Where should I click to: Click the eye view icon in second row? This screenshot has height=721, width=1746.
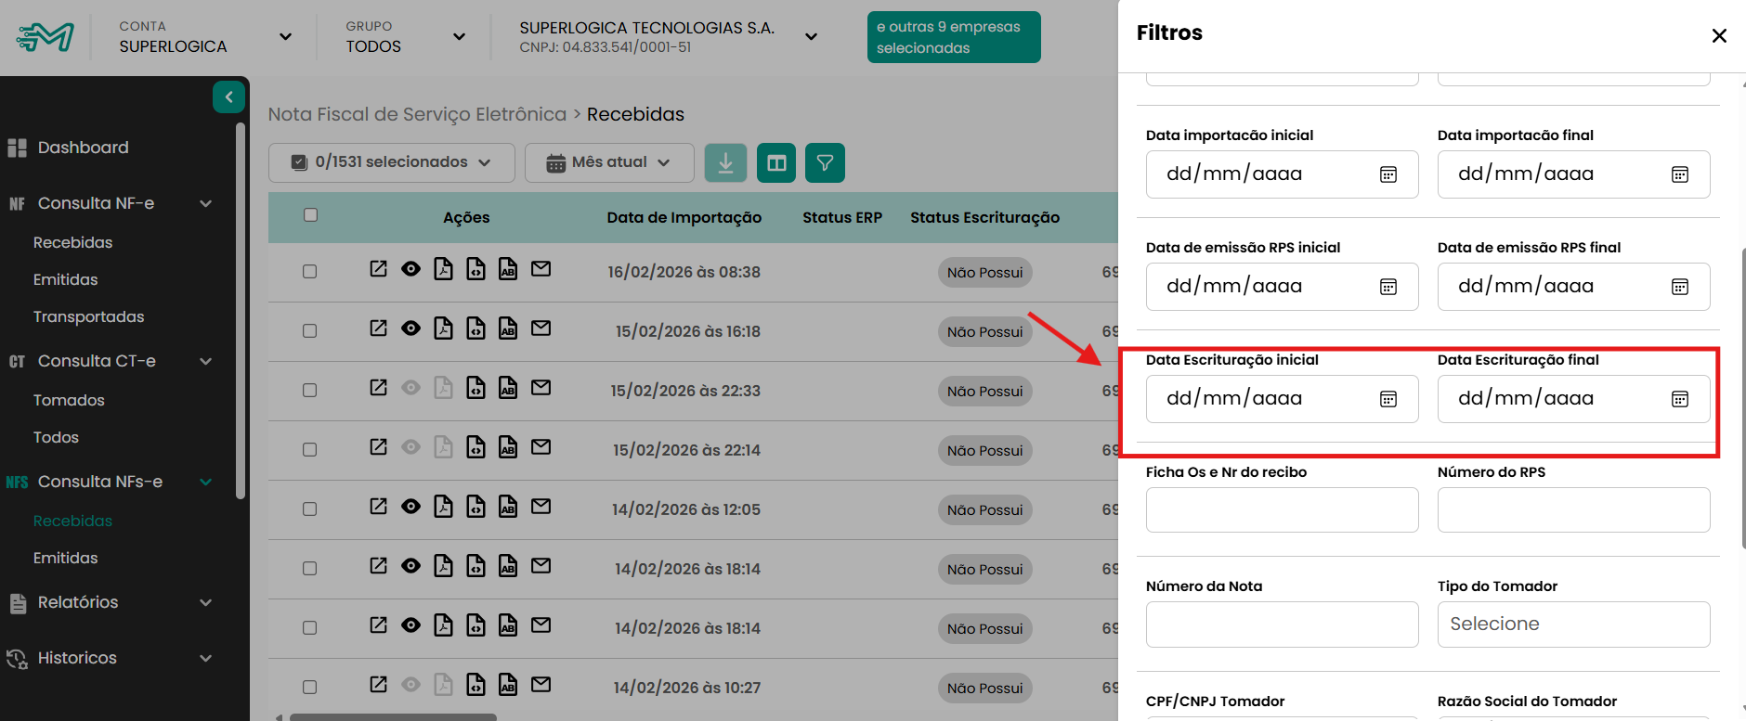point(410,328)
